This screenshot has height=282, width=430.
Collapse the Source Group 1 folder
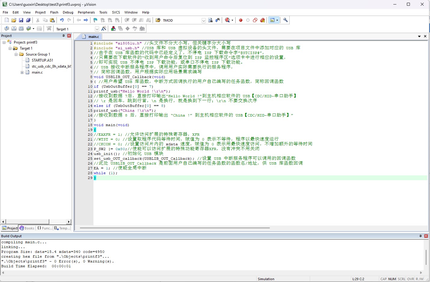pos(16,54)
